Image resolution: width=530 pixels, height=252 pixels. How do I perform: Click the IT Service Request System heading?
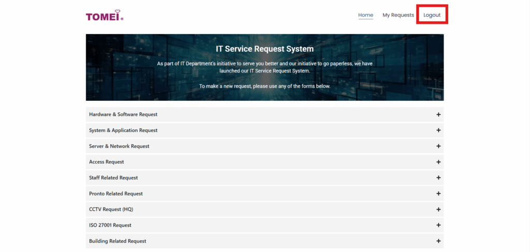(264, 49)
